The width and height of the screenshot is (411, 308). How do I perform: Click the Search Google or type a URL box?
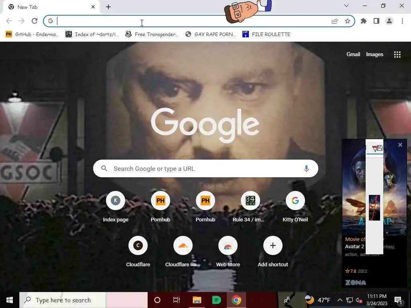(x=205, y=168)
